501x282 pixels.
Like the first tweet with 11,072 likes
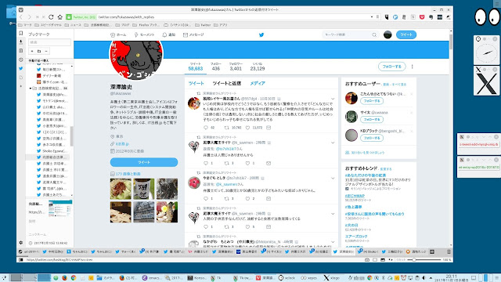tap(247, 128)
